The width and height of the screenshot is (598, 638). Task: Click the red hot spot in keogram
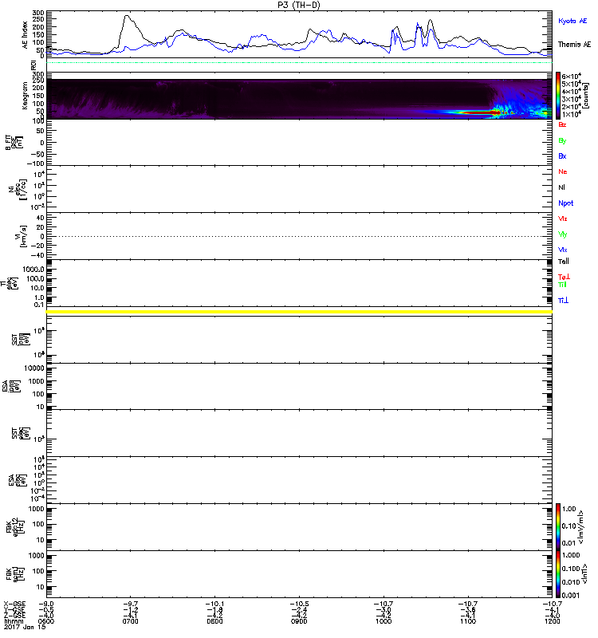point(482,112)
